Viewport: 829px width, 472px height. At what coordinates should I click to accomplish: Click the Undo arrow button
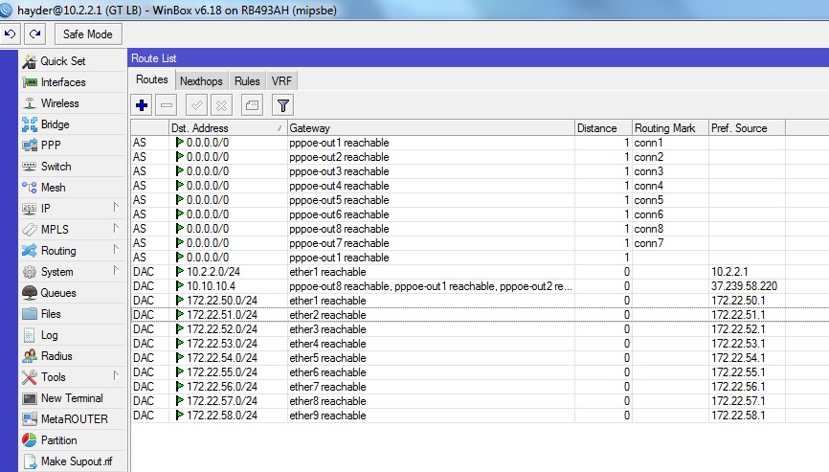[x=10, y=34]
